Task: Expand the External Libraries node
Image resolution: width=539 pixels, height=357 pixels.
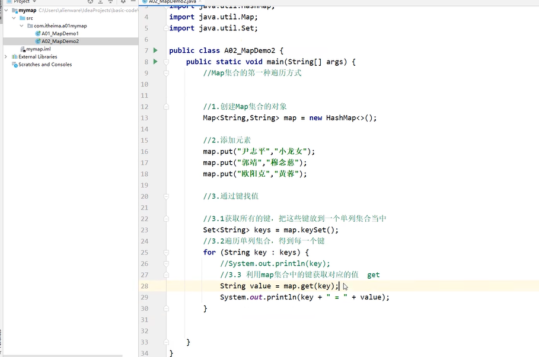Action: (5, 56)
